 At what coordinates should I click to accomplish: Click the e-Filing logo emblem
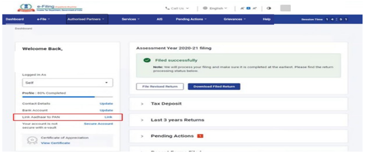coord(26,8)
